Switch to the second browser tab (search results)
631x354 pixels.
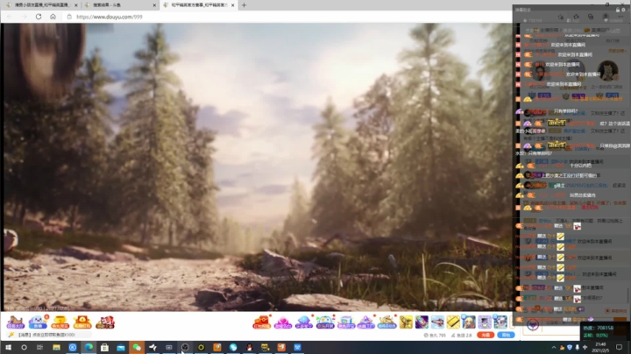[x=120, y=5]
